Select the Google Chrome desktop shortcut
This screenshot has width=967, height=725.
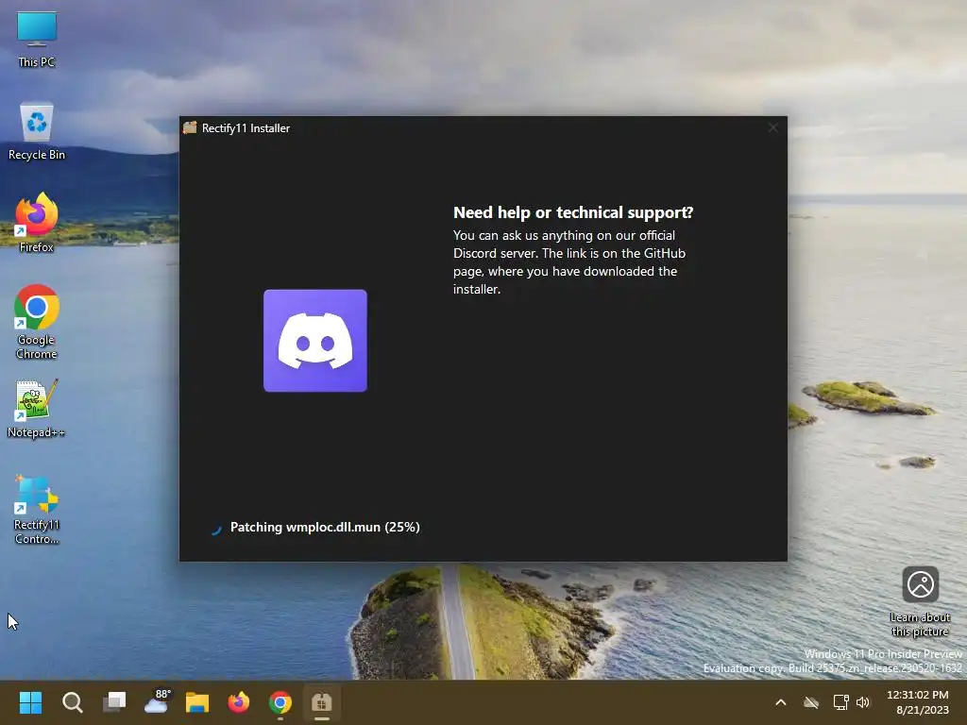point(37,322)
